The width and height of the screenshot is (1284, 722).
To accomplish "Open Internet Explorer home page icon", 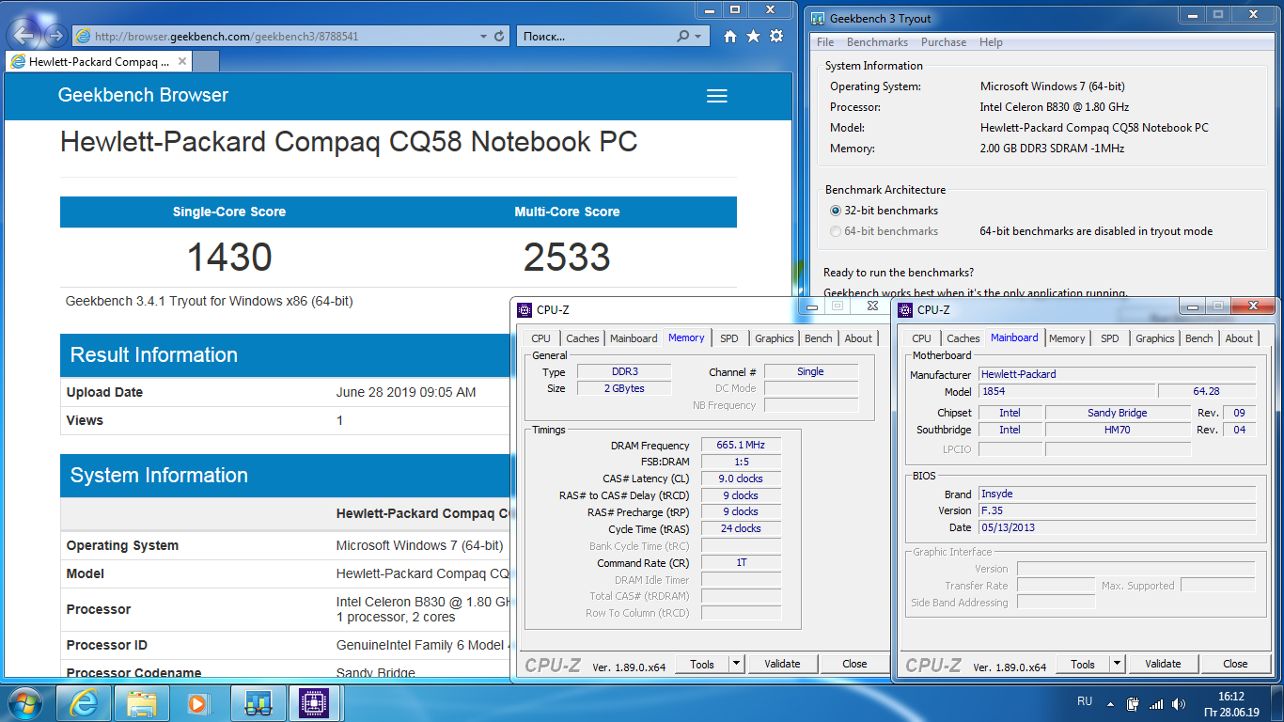I will (730, 36).
